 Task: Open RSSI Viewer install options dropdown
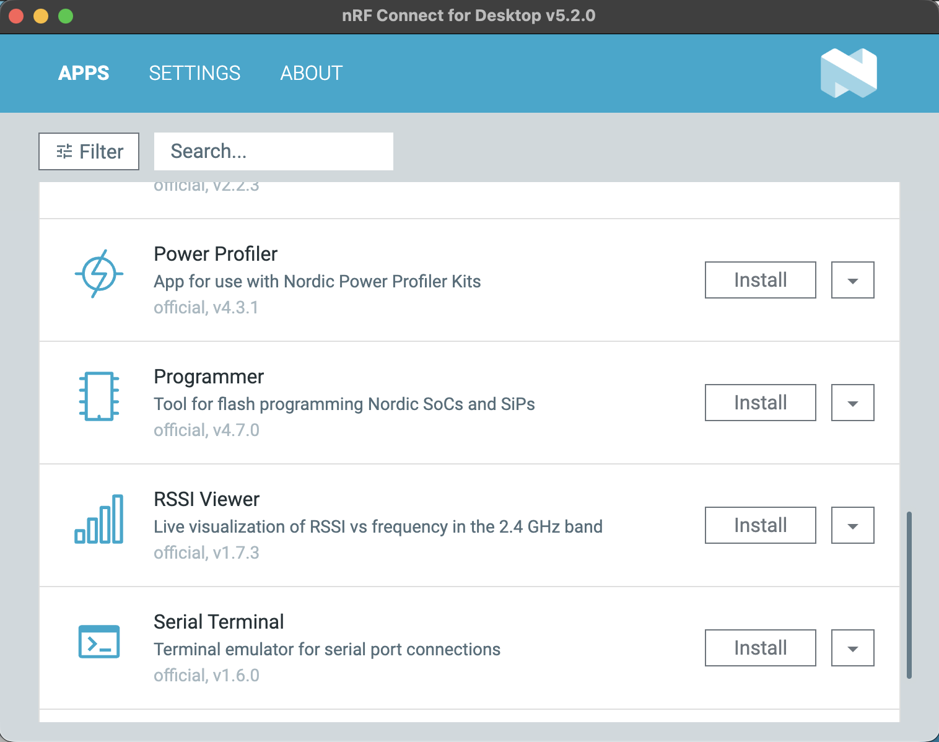(x=853, y=525)
